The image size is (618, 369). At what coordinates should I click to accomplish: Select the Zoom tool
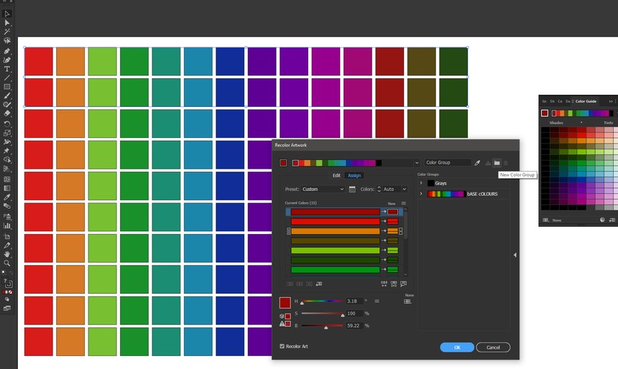[7, 263]
